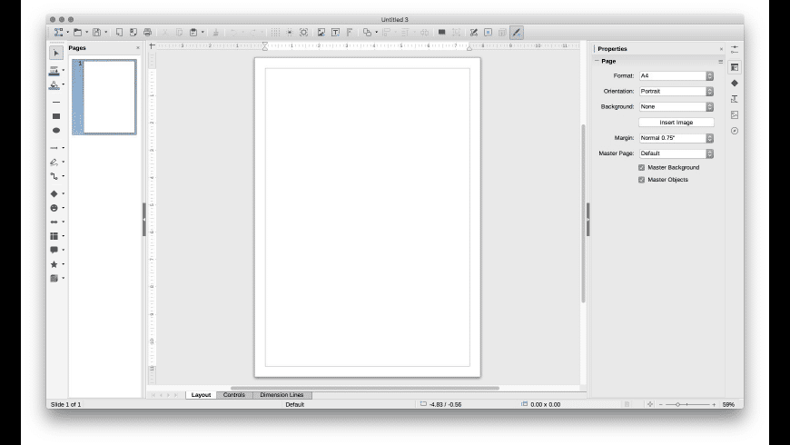This screenshot has height=445, width=790.
Task: Select the Flowchart shapes tool
Action: (54, 236)
